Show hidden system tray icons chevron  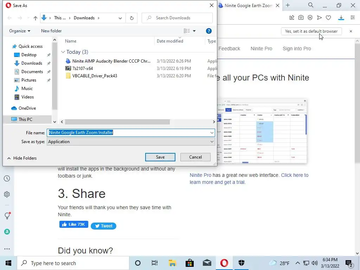coord(297,263)
